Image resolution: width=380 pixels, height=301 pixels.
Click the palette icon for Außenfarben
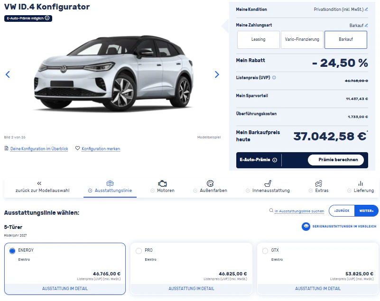(210, 183)
